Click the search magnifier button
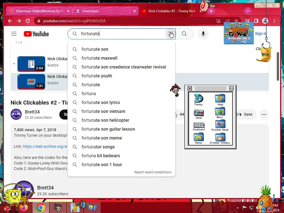Screen dimensions: 284x213 pos(184,34)
